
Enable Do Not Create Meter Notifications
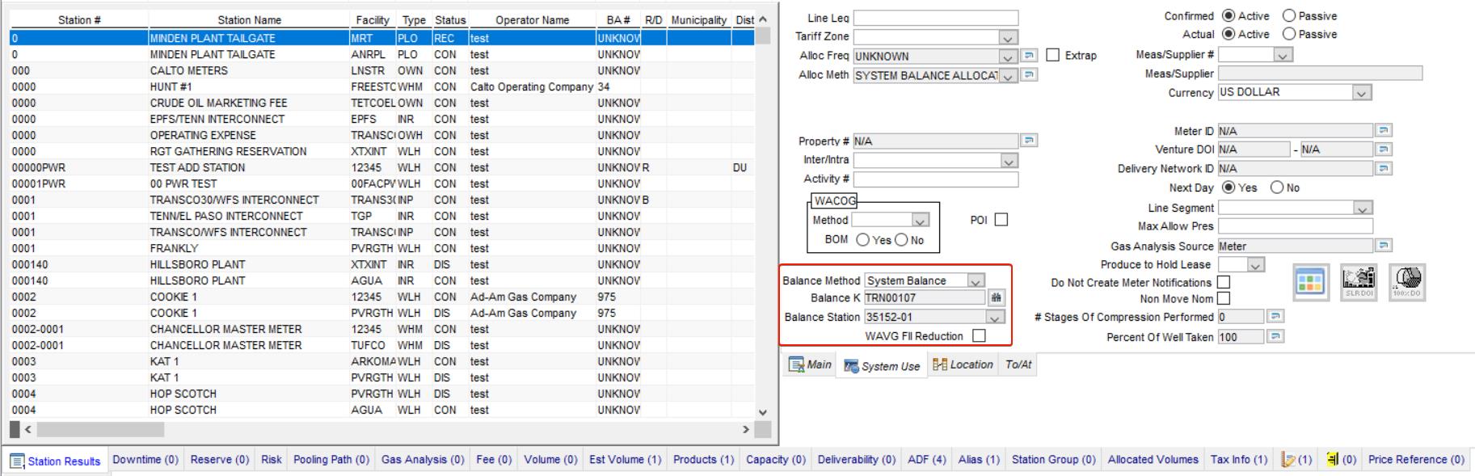pos(1224,282)
